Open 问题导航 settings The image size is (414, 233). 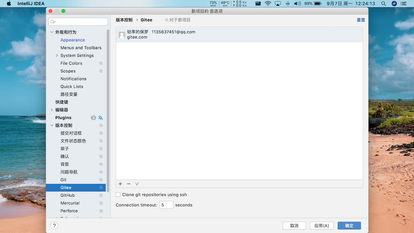coord(69,172)
